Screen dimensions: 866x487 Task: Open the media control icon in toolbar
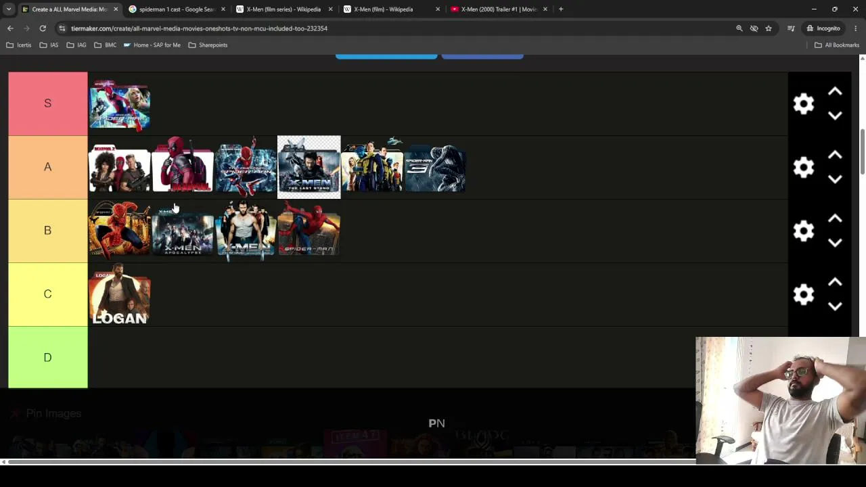tap(791, 28)
